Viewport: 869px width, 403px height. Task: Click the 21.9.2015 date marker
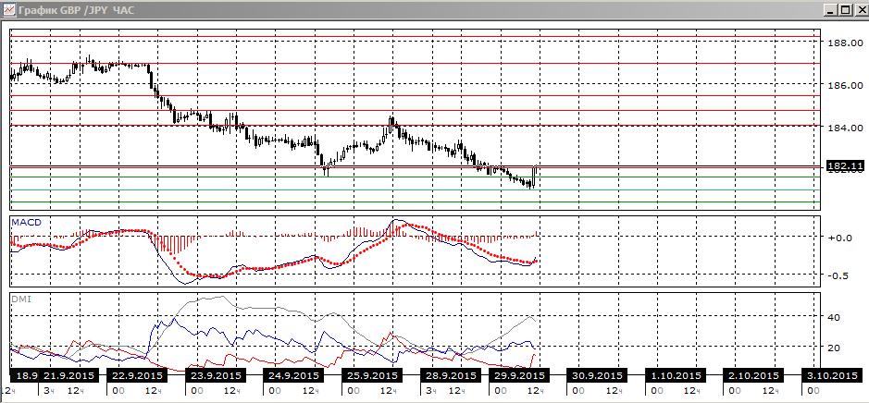point(71,375)
